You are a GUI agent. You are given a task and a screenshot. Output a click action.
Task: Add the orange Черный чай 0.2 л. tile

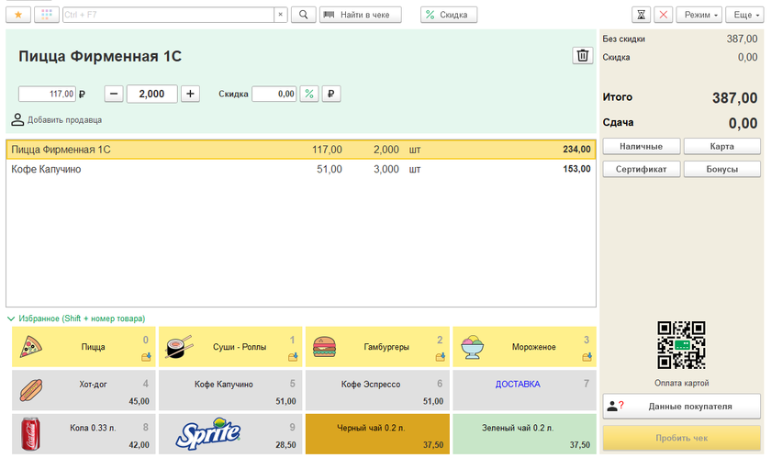point(377,433)
